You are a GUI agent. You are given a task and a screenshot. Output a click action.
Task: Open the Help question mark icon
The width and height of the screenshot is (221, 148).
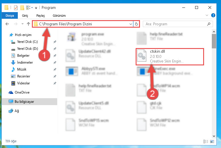213,15
